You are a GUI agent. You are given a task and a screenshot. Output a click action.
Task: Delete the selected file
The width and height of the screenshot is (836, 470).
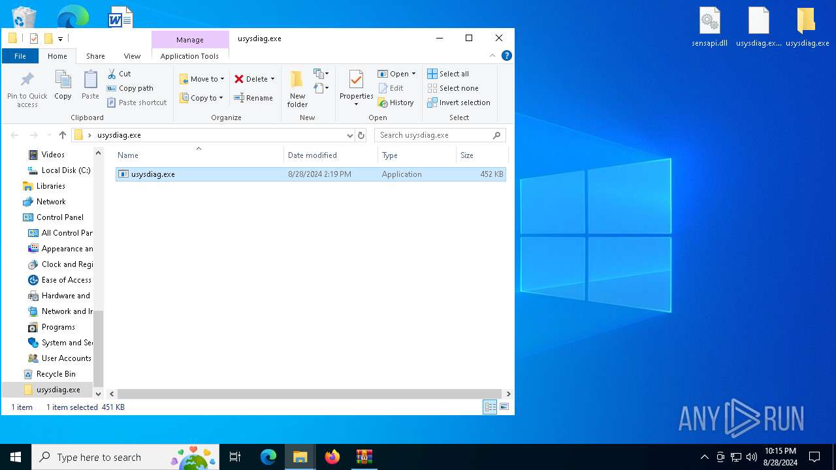tap(251, 79)
